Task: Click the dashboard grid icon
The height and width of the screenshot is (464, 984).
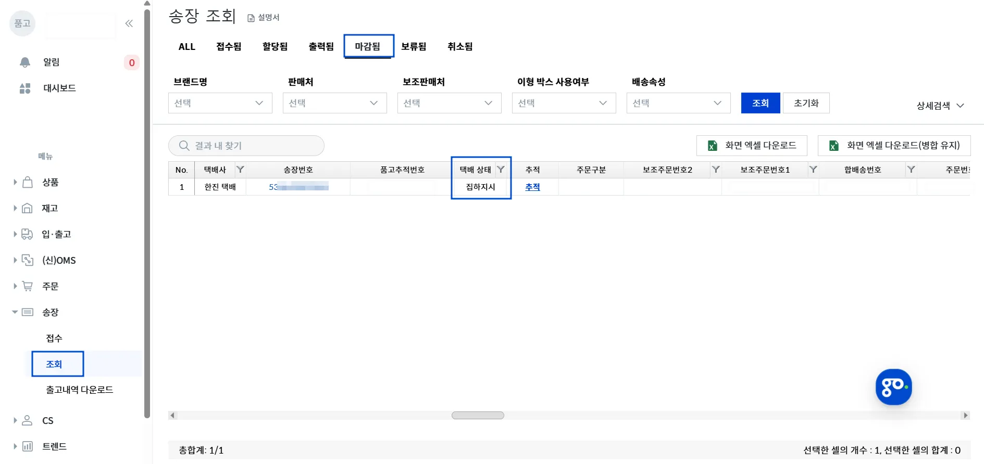Action: [x=25, y=88]
